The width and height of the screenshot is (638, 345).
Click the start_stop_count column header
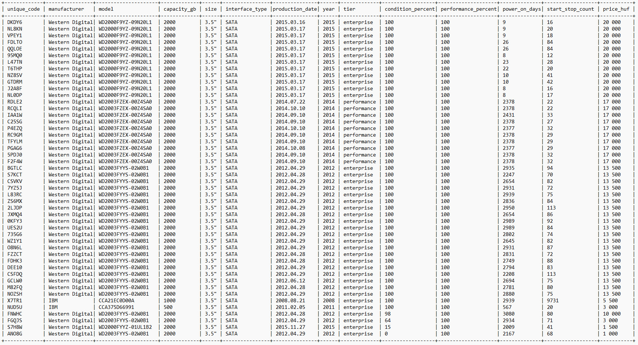point(571,9)
